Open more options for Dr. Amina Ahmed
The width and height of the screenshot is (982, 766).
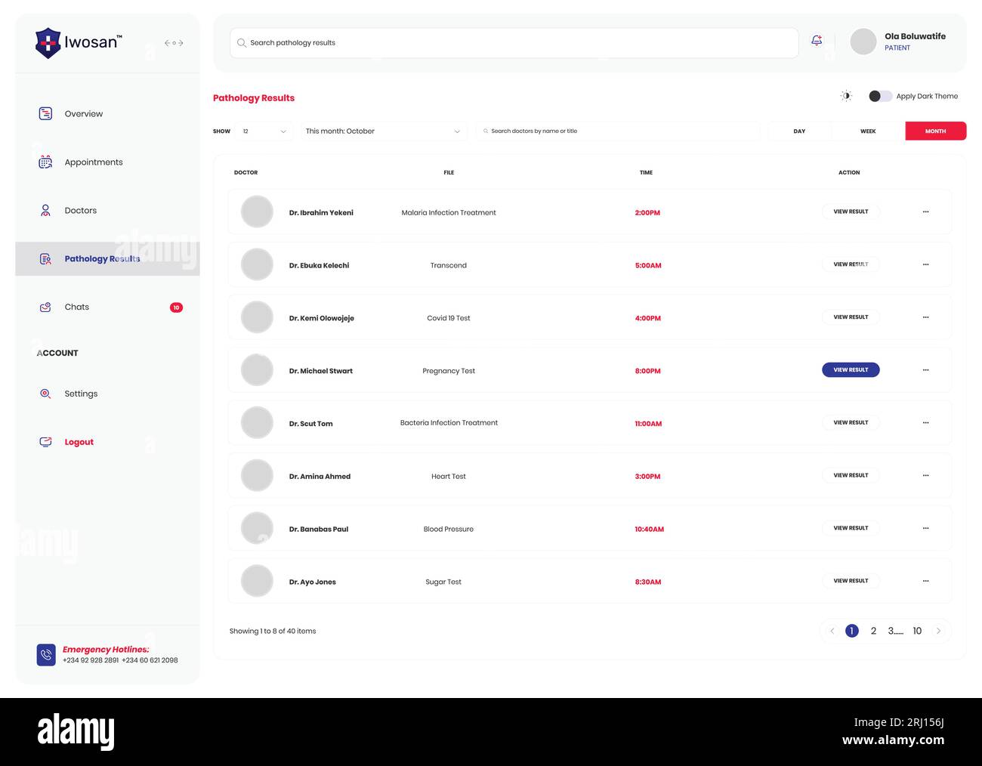(x=925, y=475)
